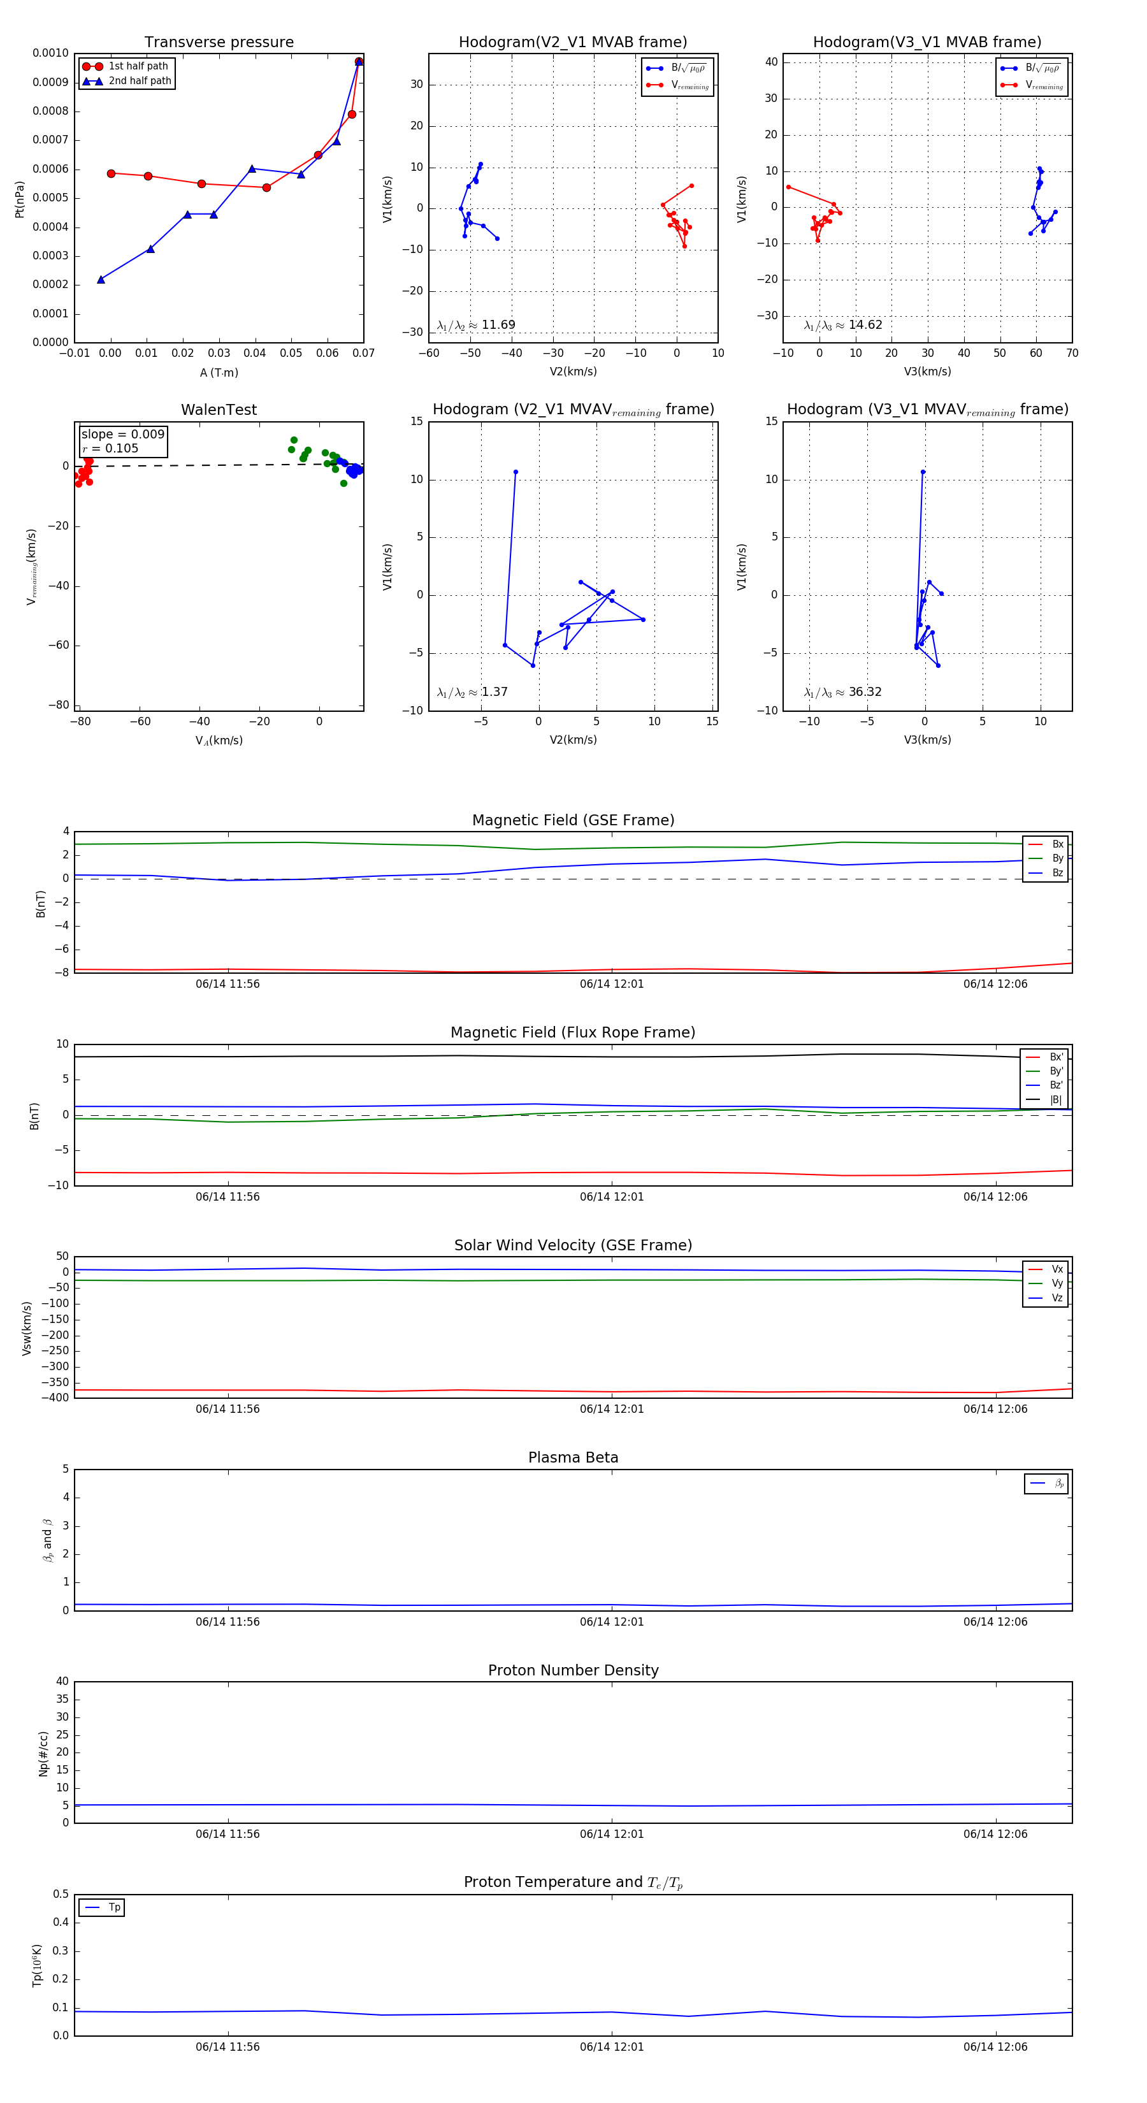This screenshot has width=1147, height=2103.
Task: Click the 'Vz' legend entry in velocity plot
Action: click(1046, 1298)
